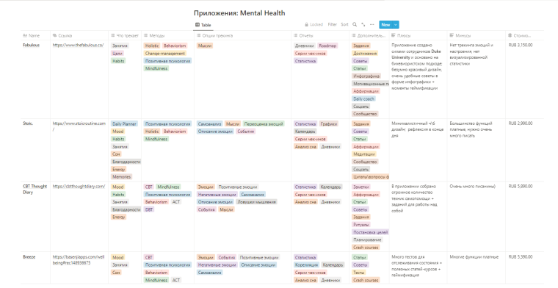Open the cbtthoughtdiary.com link
Screen dimensions: 558x288
click(x=79, y=186)
